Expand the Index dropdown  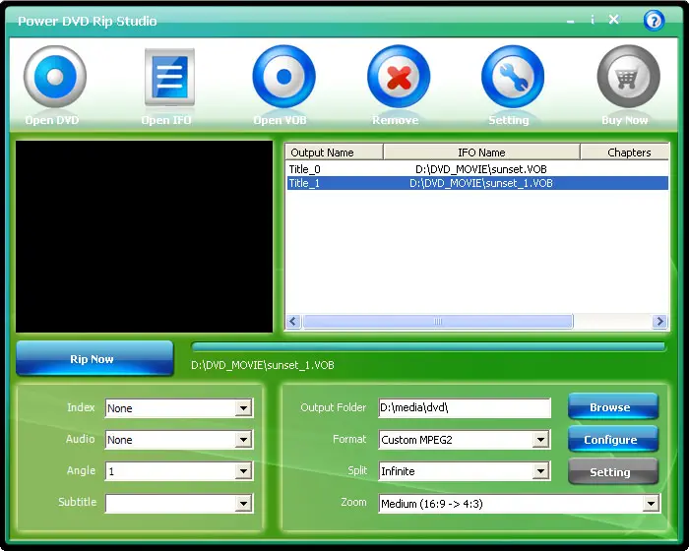click(x=243, y=408)
